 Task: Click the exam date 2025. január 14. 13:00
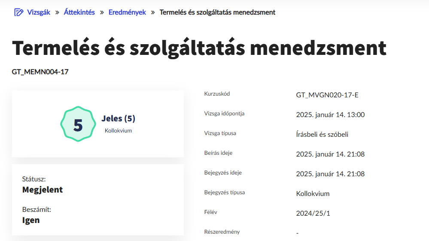tap(330, 114)
